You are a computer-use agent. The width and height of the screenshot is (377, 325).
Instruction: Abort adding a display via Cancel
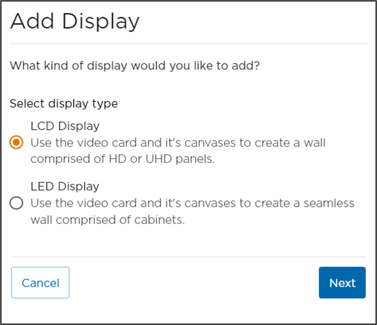point(40,282)
